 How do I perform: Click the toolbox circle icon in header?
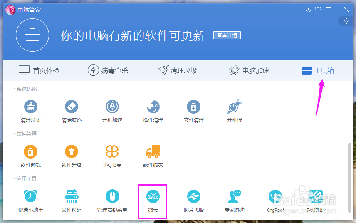pyautogui.click(x=32, y=35)
